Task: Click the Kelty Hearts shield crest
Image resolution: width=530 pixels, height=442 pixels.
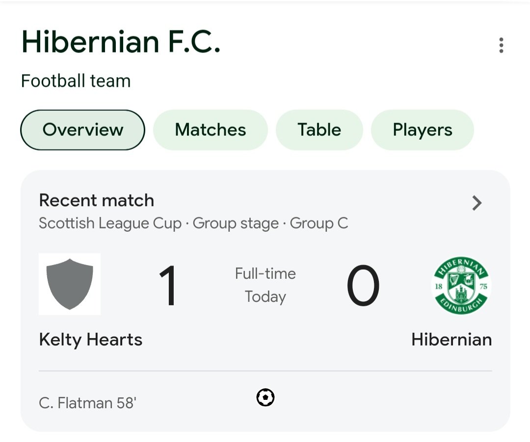Action: 70,284
